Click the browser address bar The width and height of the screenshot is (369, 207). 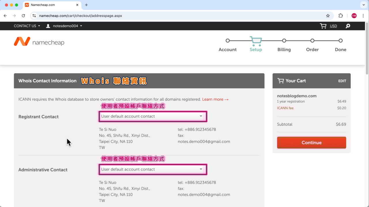[115, 16]
